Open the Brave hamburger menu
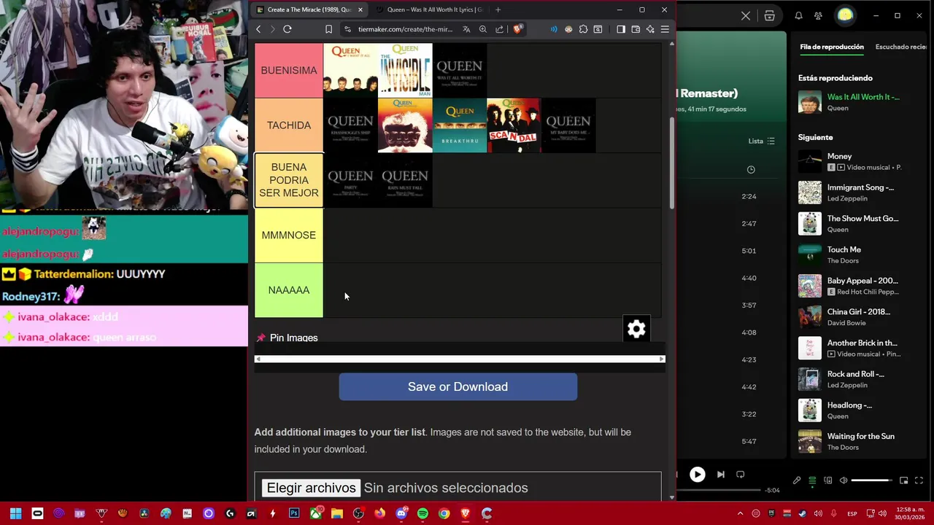 (x=665, y=29)
